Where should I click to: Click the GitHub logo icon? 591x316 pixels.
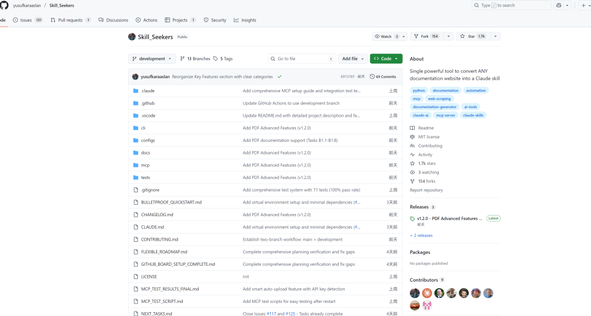(3, 5)
